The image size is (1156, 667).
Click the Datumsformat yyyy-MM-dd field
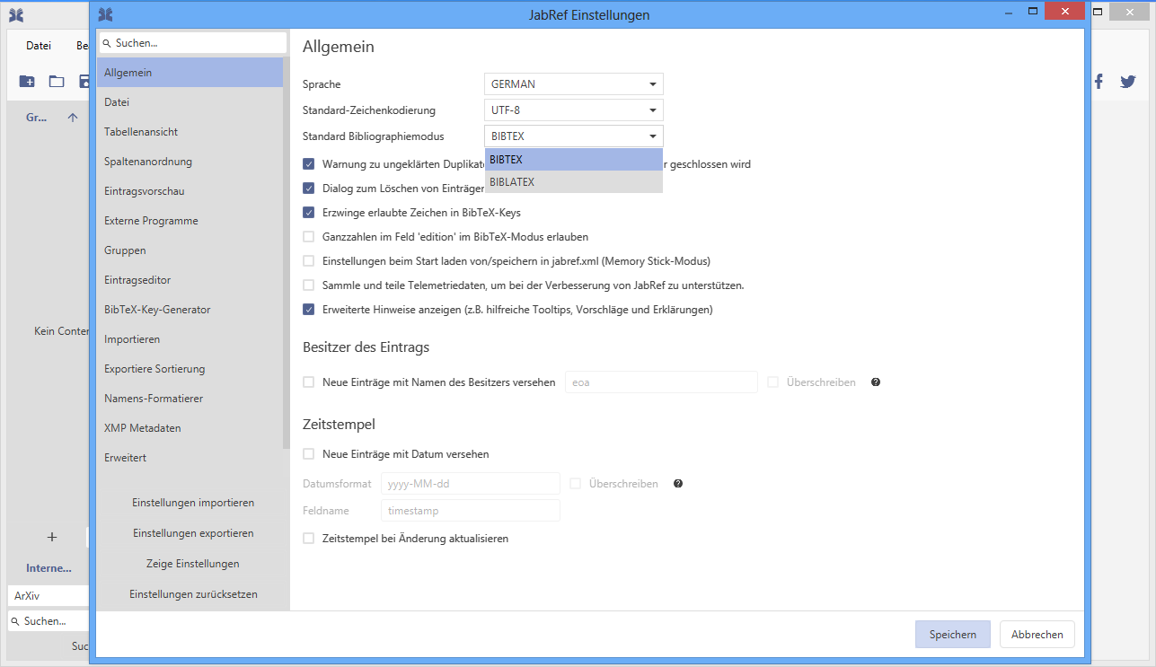click(x=471, y=484)
